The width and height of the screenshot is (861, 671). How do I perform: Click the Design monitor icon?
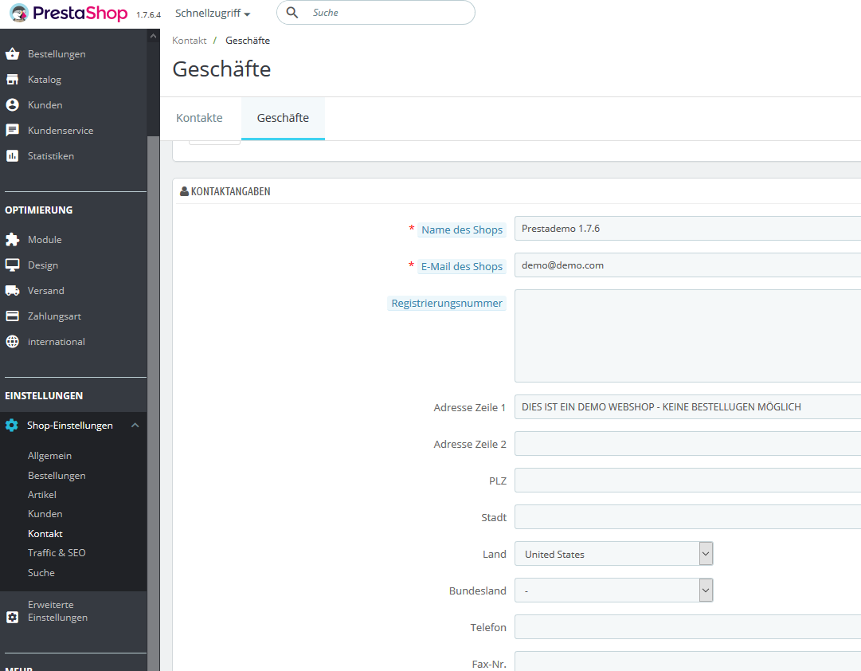12,265
